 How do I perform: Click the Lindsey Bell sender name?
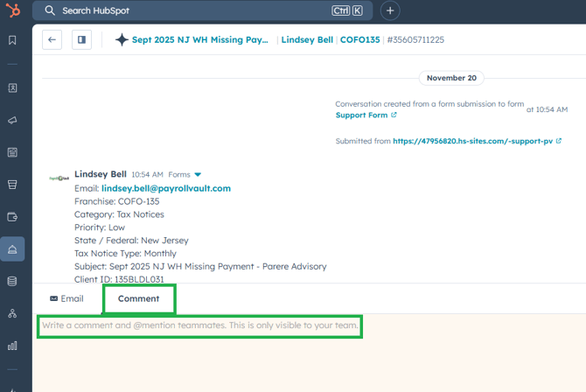click(101, 174)
